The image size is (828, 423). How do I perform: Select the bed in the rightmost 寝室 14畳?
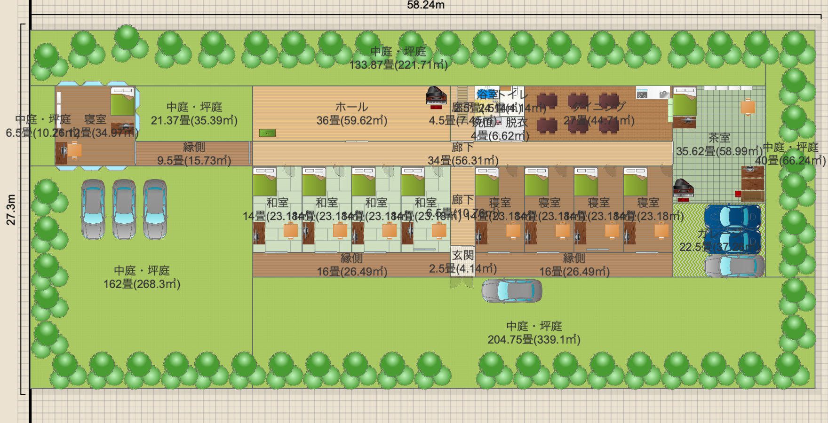[635, 182]
